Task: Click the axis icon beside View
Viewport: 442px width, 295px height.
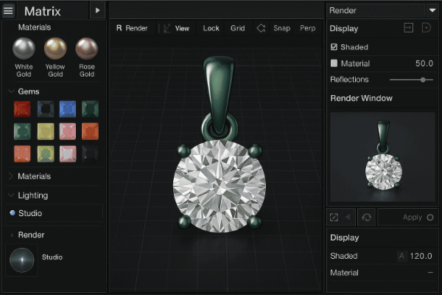Action: pos(167,28)
